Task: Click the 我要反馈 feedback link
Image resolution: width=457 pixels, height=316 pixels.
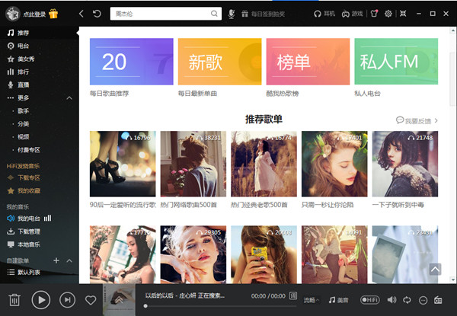Action: coord(417,120)
